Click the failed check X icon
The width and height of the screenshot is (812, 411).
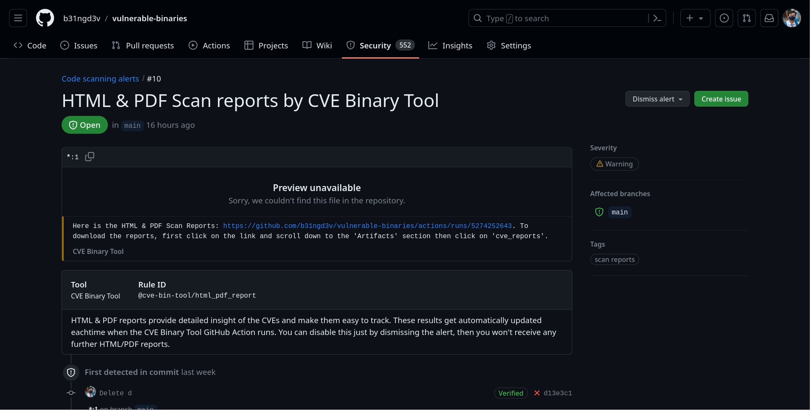point(537,393)
